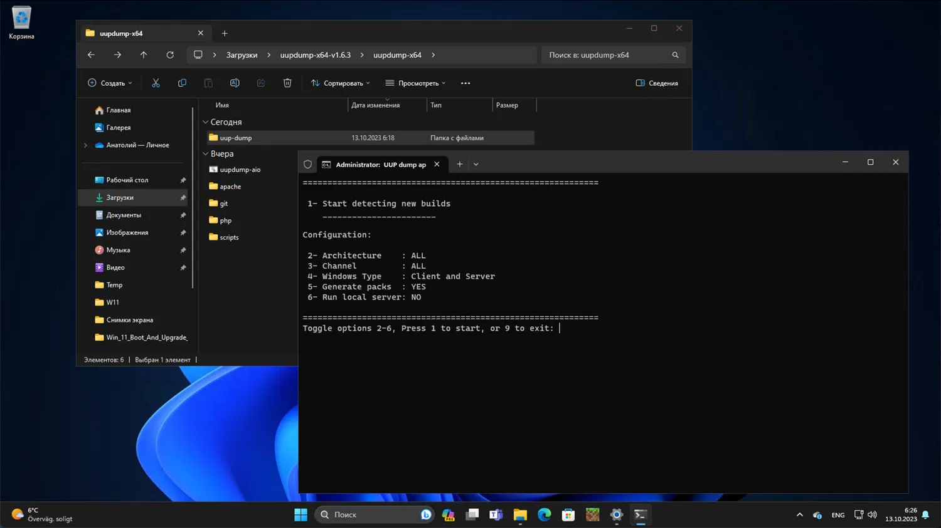Go up one folder level
The height and width of the screenshot is (528, 941).
(x=144, y=55)
